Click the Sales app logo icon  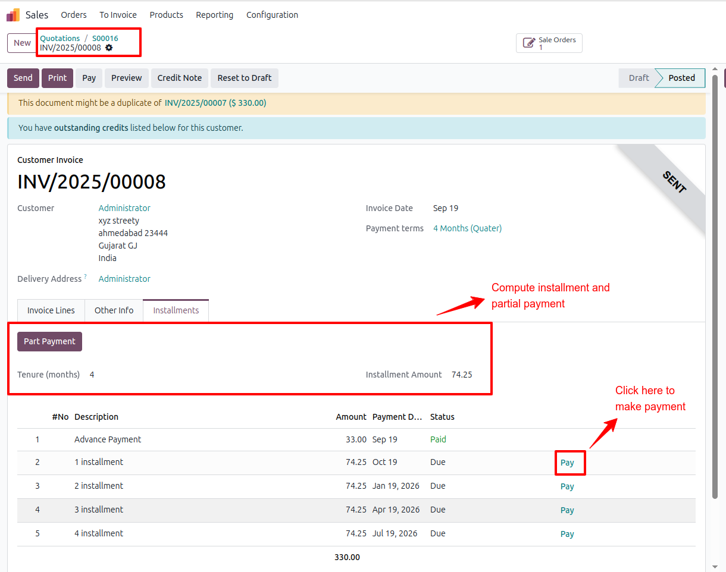[12, 15]
